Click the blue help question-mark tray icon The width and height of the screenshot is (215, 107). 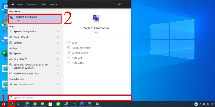[196, 104]
